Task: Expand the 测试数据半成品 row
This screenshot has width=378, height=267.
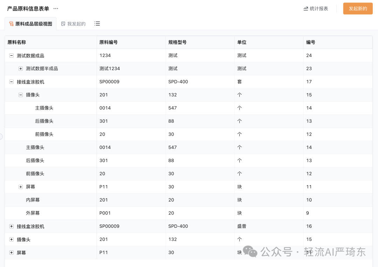Action: click(x=21, y=69)
